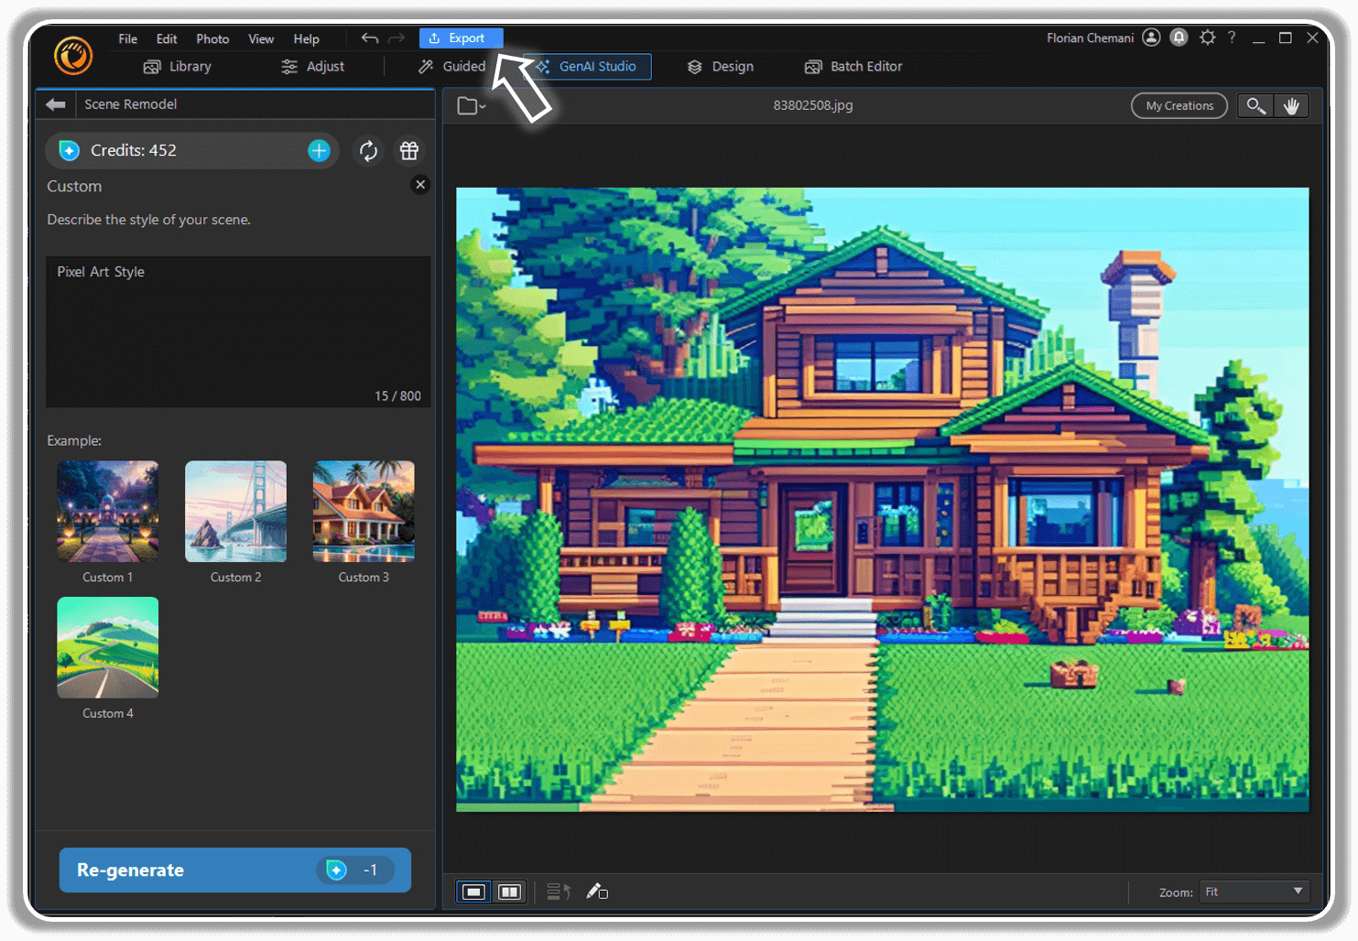Click the generation history icon near the pencil

click(557, 891)
